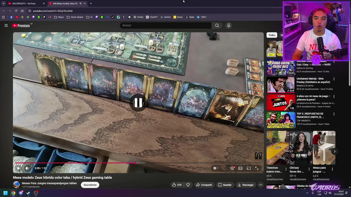Click the Suscribirme button
Image resolution: width=351 pixels, height=197 pixels.
(x=90, y=185)
